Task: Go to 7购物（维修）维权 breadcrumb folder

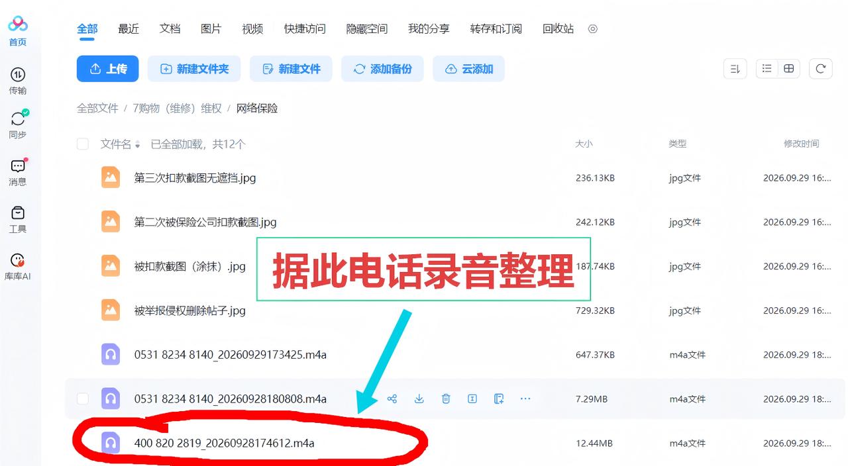Action: (x=178, y=108)
